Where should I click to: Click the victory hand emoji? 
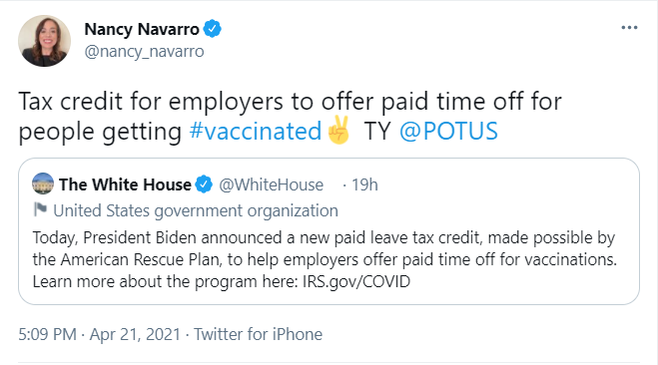(x=339, y=131)
